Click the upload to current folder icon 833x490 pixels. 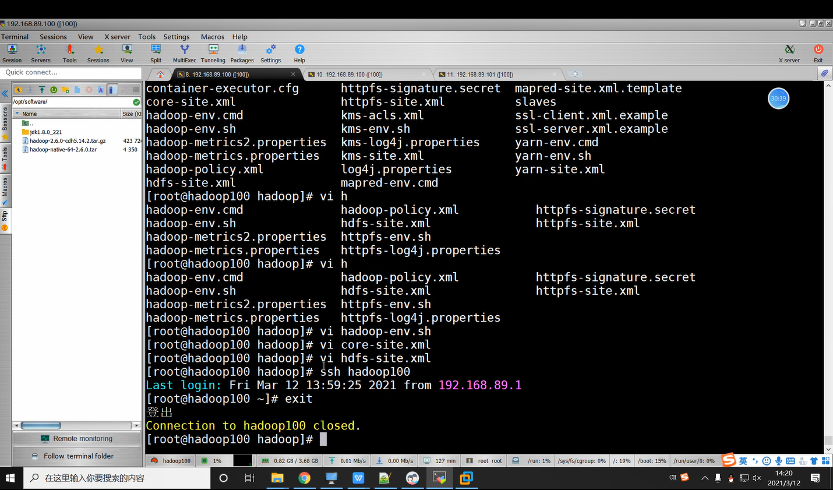point(42,90)
